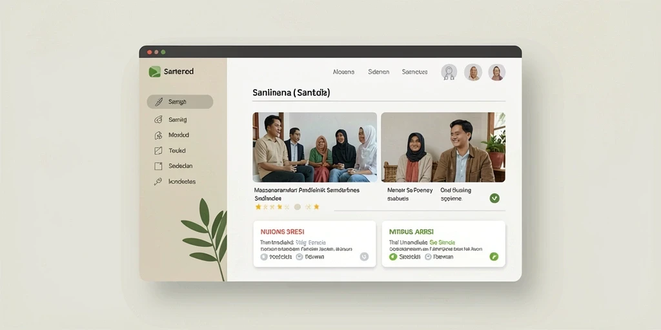Screen dimensions: 661x330
Task: Click the Onel Busing caption text
Action: pos(456,194)
